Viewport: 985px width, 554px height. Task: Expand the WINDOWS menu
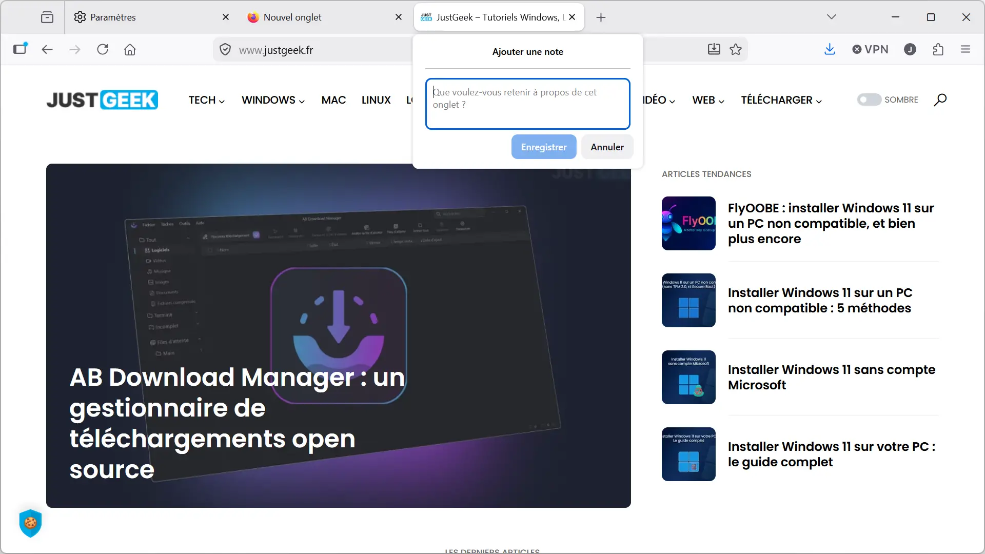tap(273, 100)
